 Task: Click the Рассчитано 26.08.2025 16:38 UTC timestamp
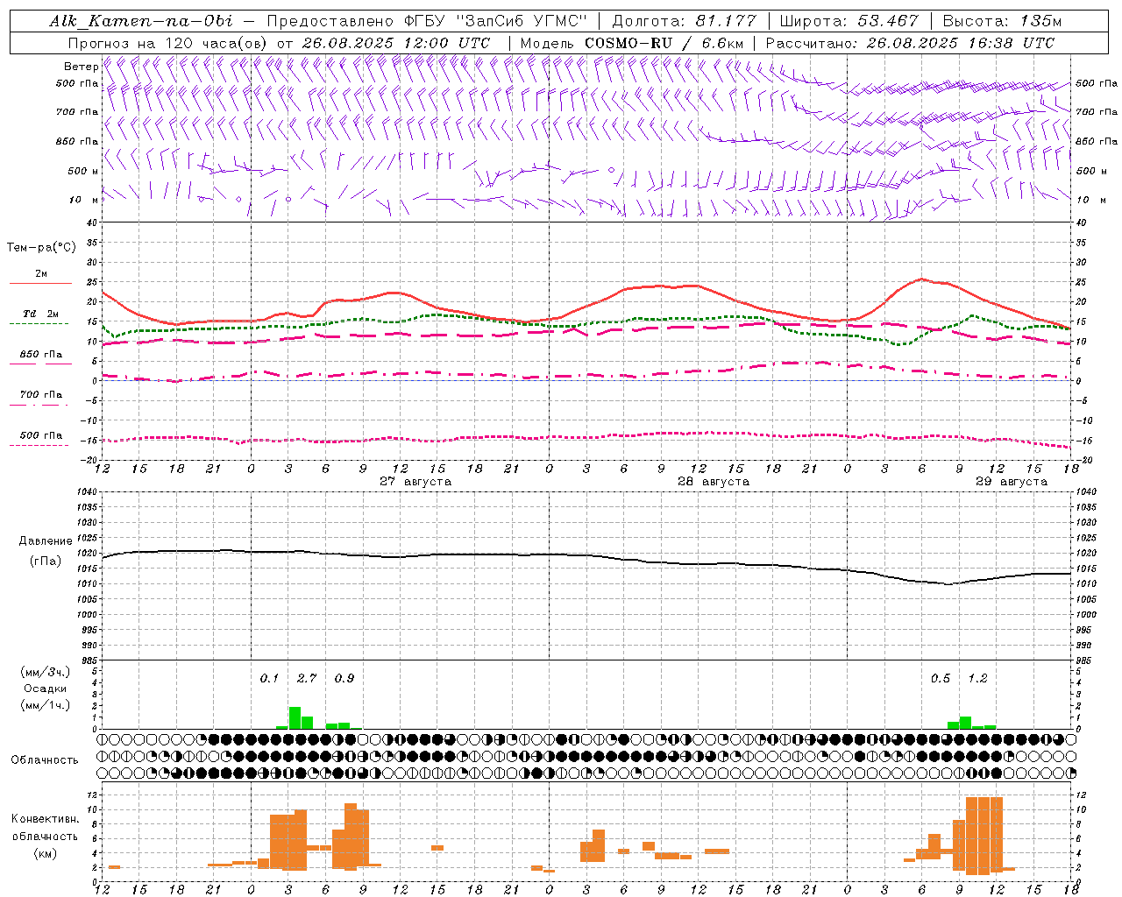tap(910, 43)
